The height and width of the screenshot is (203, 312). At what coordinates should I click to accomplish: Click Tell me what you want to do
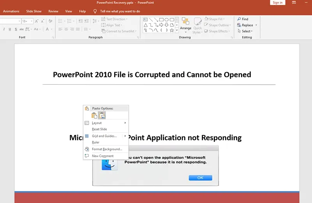point(120,11)
